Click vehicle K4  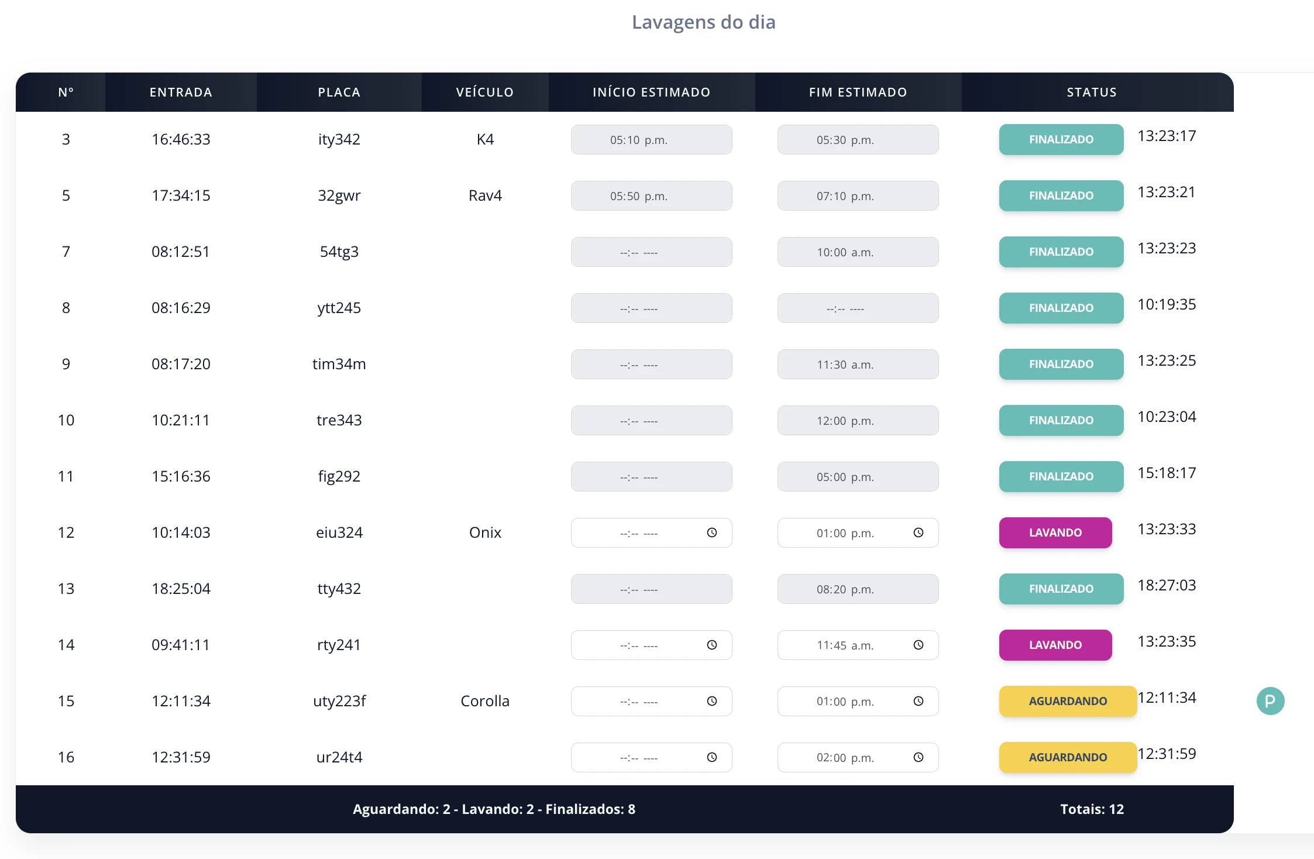click(485, 139)
